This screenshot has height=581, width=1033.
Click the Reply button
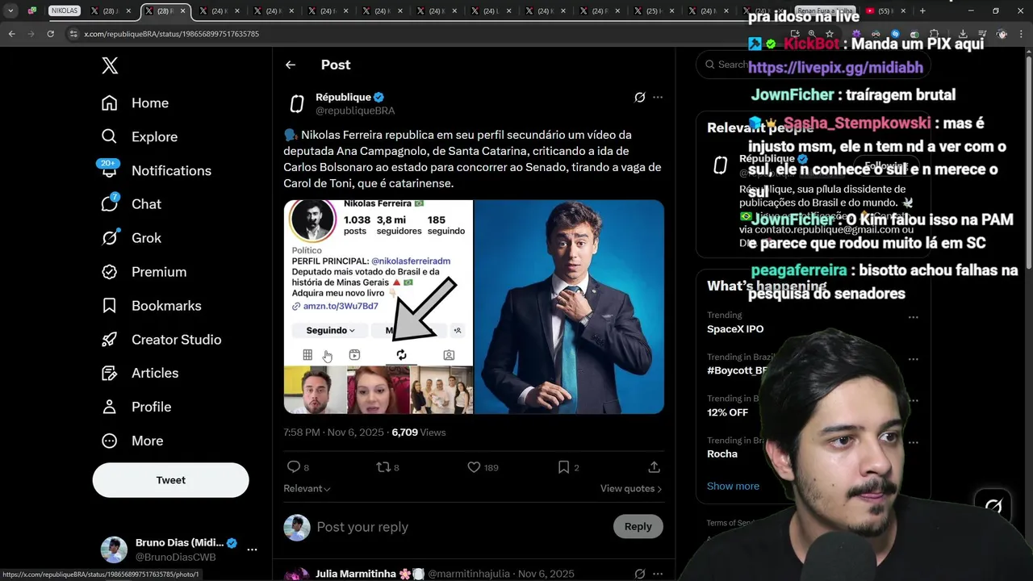pos(638,527)
